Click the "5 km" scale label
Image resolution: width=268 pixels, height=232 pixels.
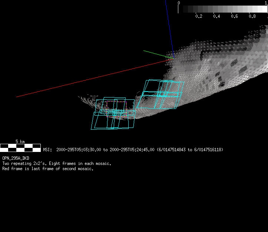point(20,142)
